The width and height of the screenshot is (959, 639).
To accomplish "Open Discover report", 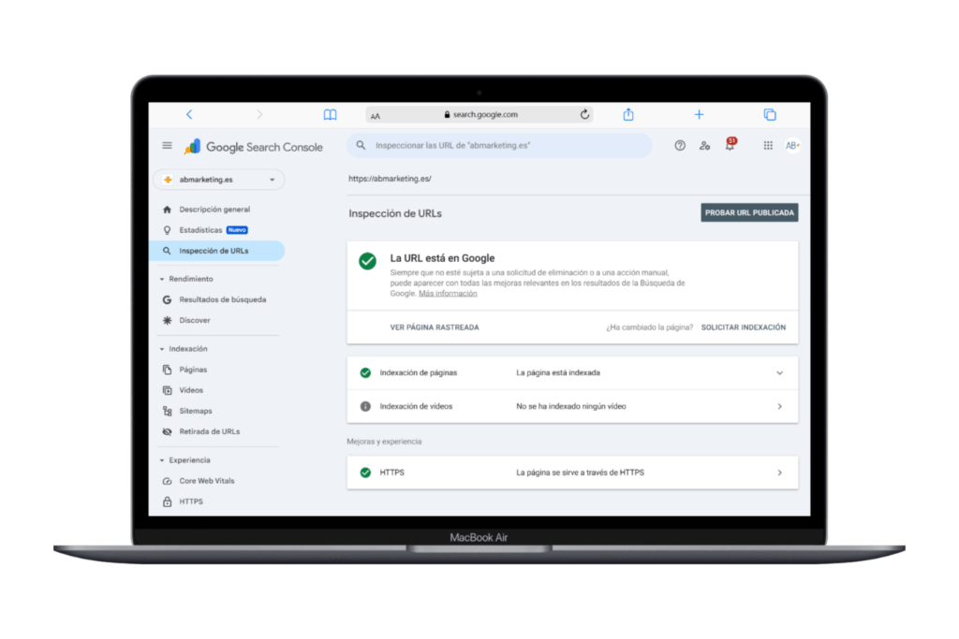I will (195, 321).
